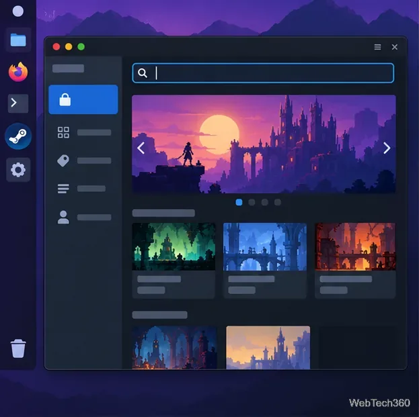Select the third carousel dot
Image resolution: width=419 pixels, height=417 pixels.
point(264,202)
